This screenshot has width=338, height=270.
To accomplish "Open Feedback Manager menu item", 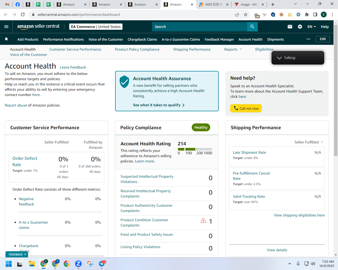I will click(x=219, y=39).
